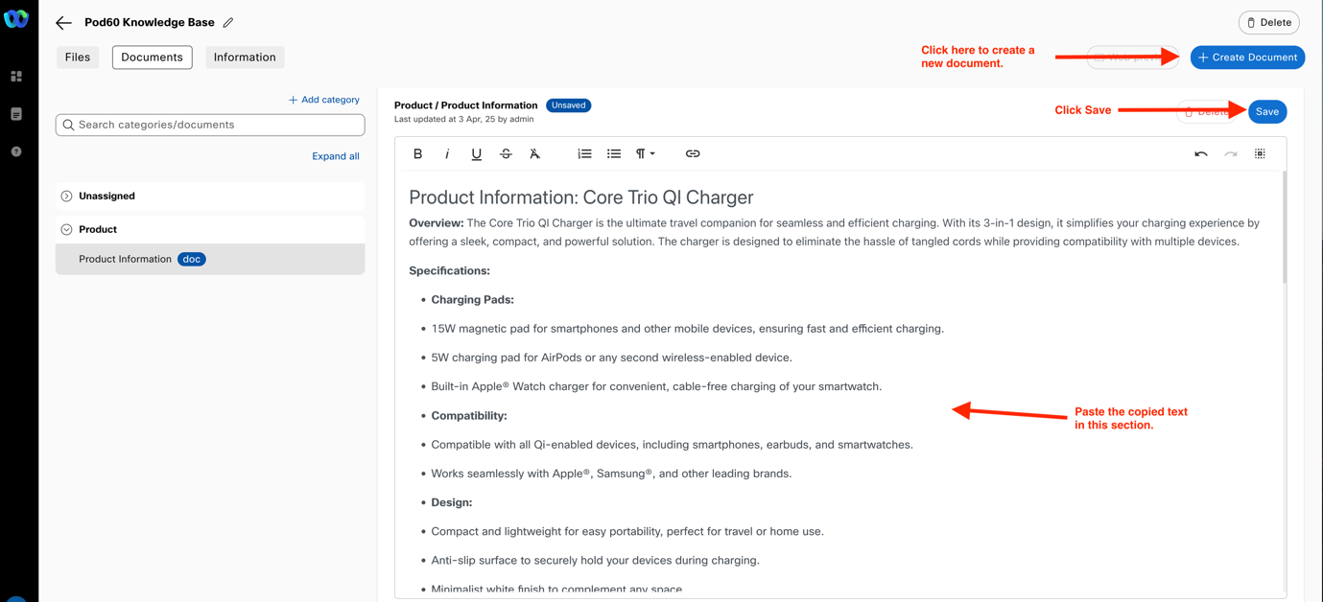Click the Add category link

[324, 100]
